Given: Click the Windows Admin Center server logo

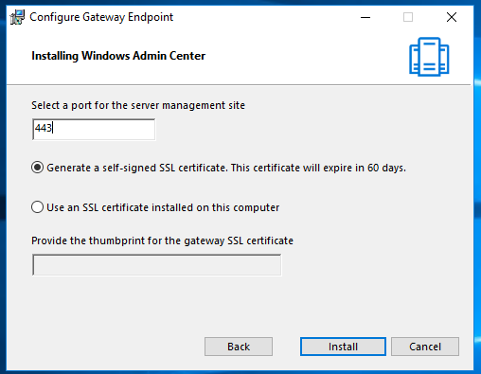Looking at the screenshot, I should tap(429, 57).
